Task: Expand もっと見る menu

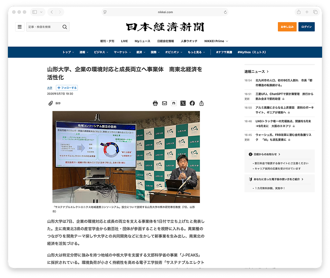Action: pos(196,52)
